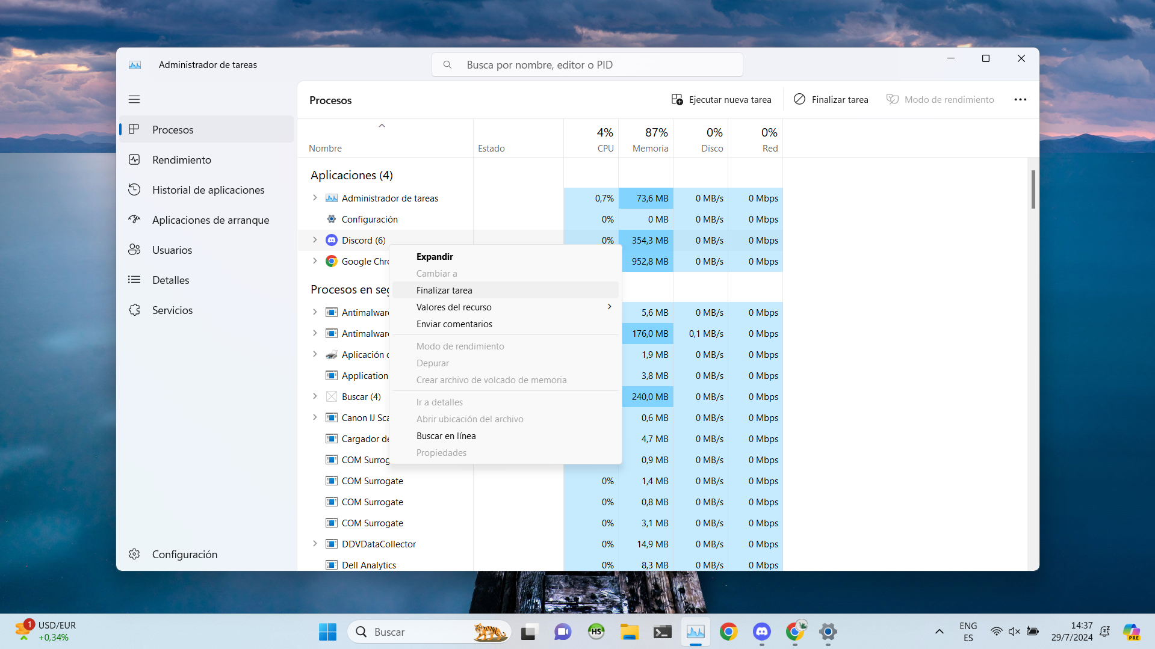Viewport: 1155px width, 649px height.
Task: Sort by the CPU column header
Action: pyautogui.click(x=591, y=138)
